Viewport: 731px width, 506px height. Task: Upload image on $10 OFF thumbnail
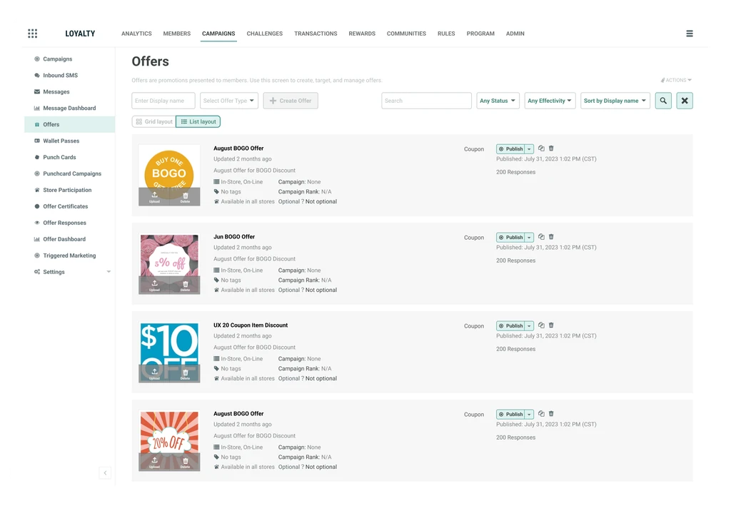pos(154,374)
